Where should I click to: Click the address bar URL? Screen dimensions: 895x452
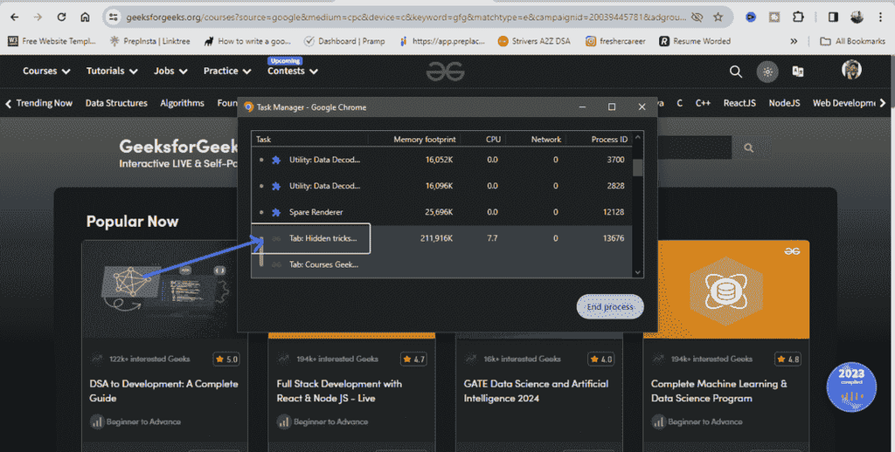(x=406, y=17)
